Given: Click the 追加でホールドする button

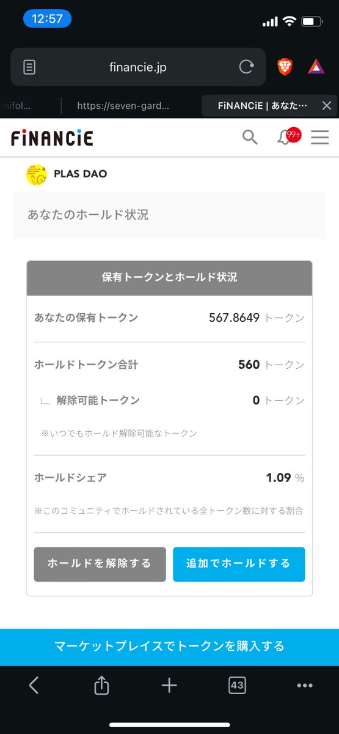Looking at the screenshot, I should pyautogui.click(x=239, y=564).
